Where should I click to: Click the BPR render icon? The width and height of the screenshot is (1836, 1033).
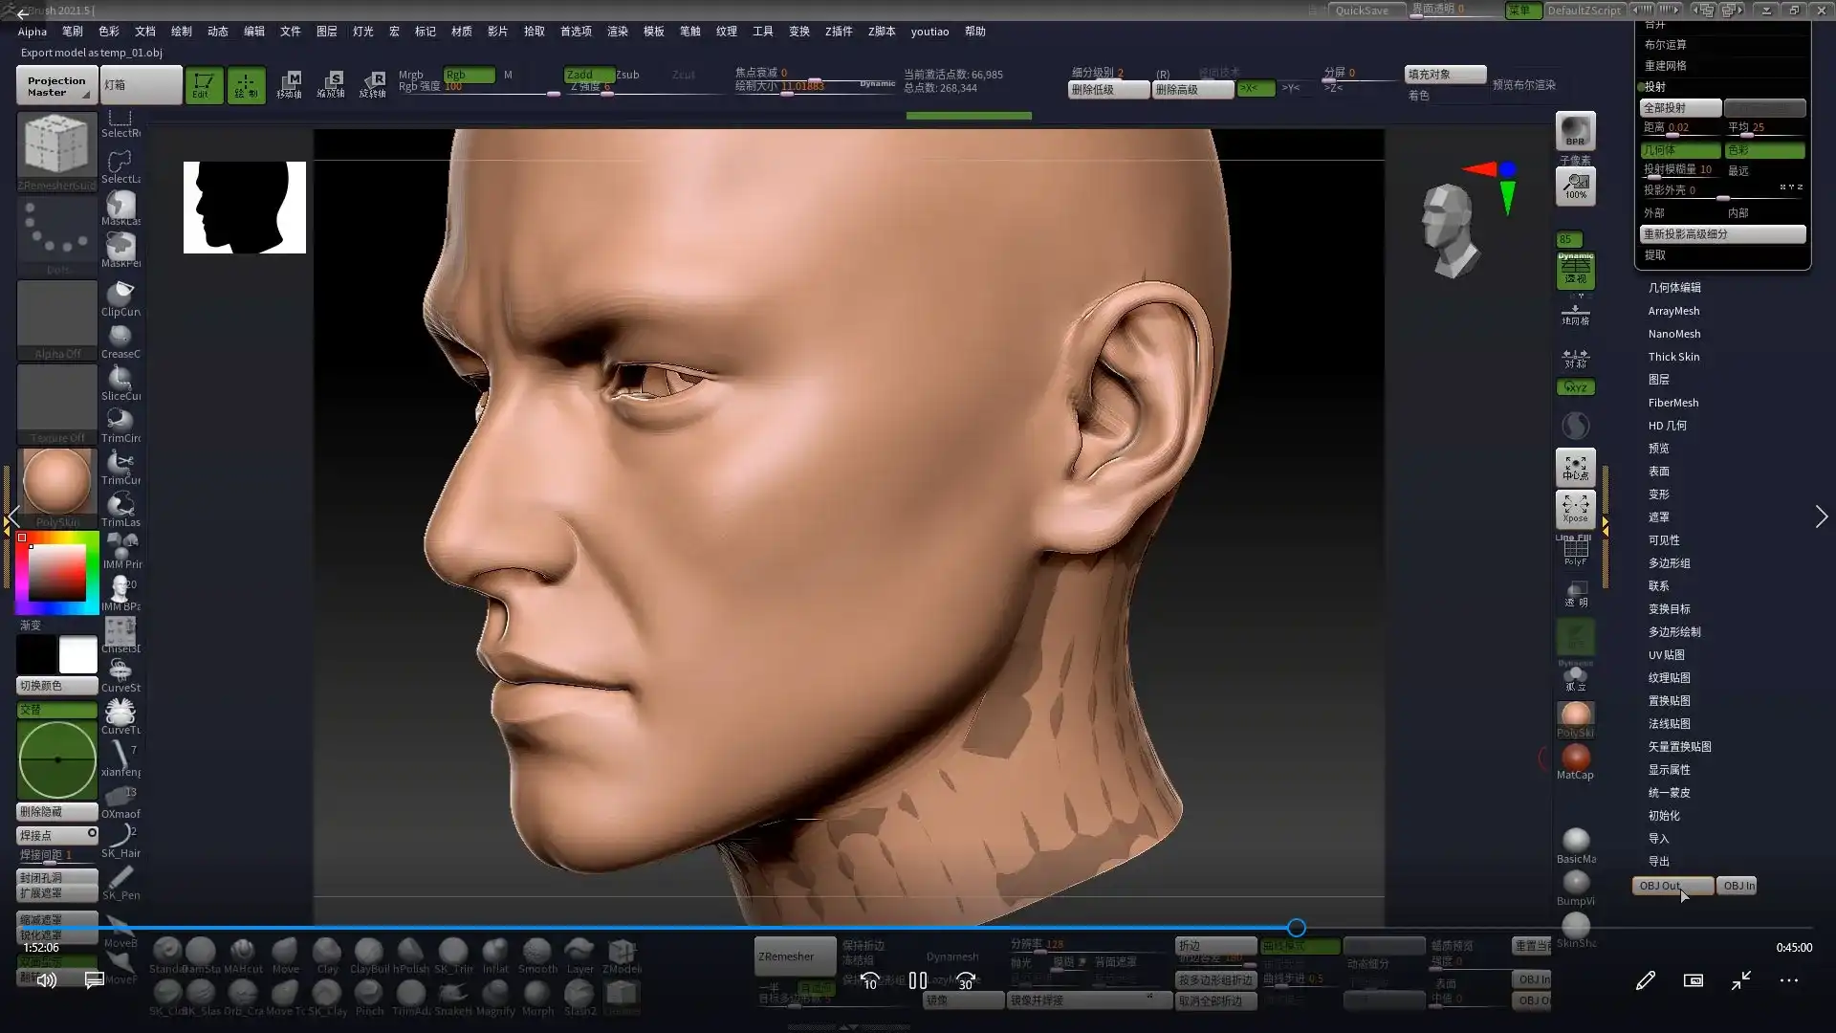point(1575,131)
